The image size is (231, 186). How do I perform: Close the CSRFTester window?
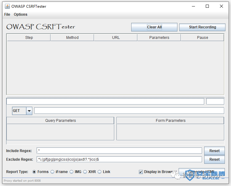coord(221,6)
